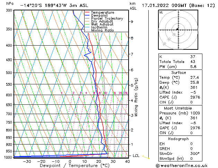Click the Totals Totals value 43
The height and width of the screenshot is (168, 218).
[x=193, y=62]
